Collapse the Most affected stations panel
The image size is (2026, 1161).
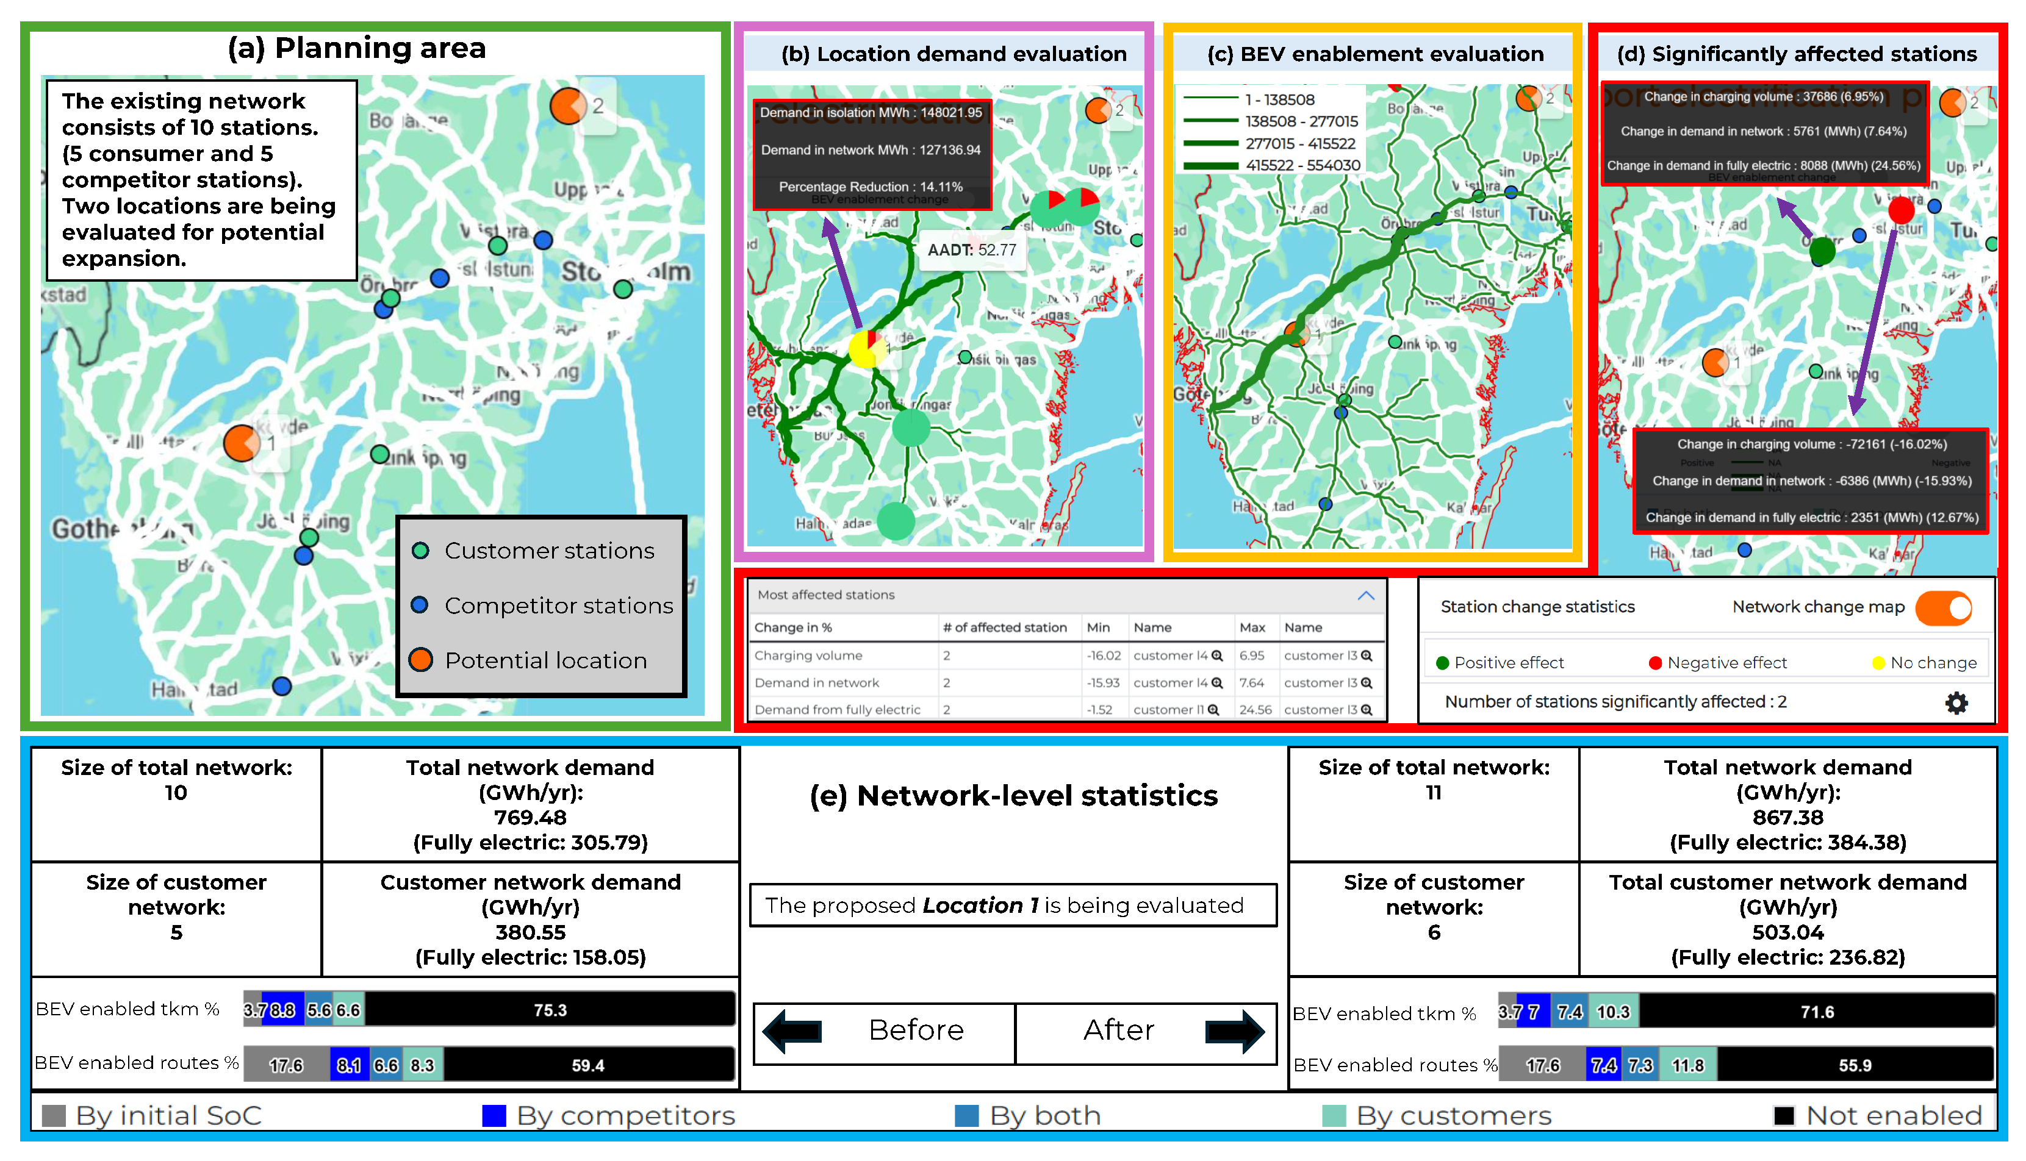tap(1365, 596)
